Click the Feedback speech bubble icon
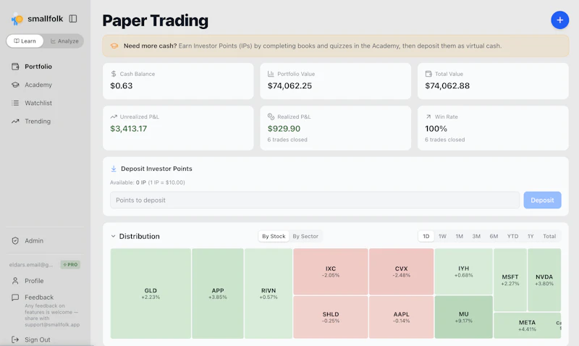579x346 pixels. coord(15,298)
